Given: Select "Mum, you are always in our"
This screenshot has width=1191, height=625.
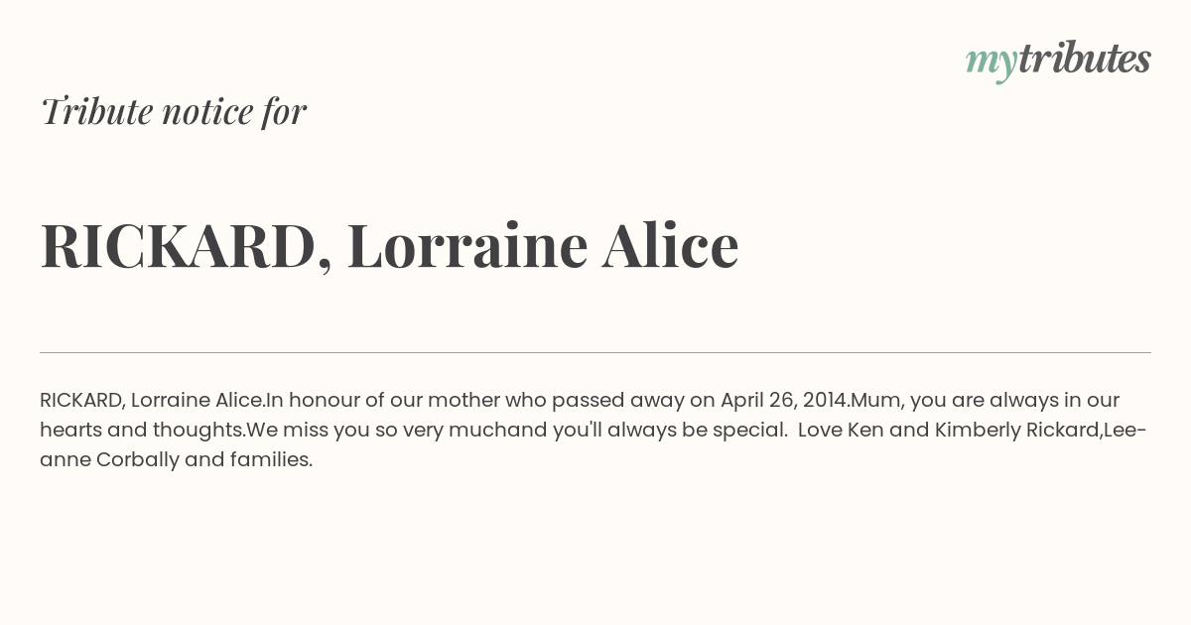Looking at the screenshot, I should click(x=986, y=401).
